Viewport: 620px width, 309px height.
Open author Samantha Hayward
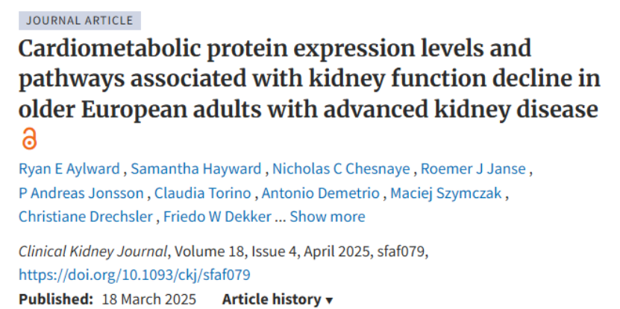[196, 169]
